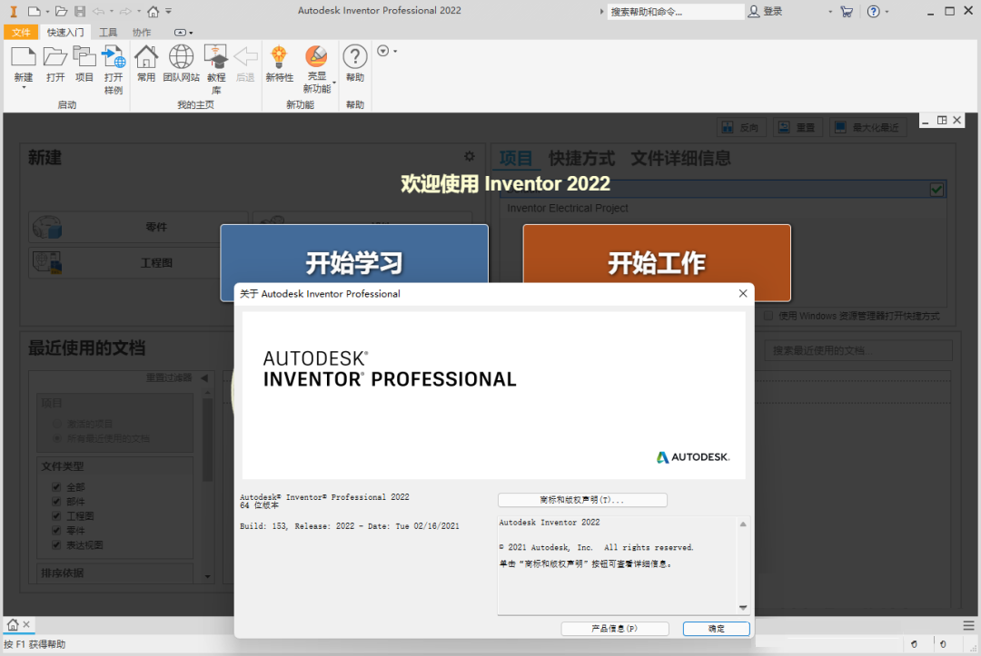Screen dimensions: 981x656
Task: Open quick access toolbar customize dropdown
Action: coord(168,11)
